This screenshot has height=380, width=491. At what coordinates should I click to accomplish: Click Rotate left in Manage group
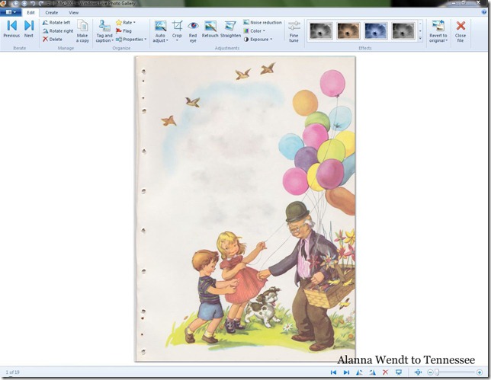(56, 23)
